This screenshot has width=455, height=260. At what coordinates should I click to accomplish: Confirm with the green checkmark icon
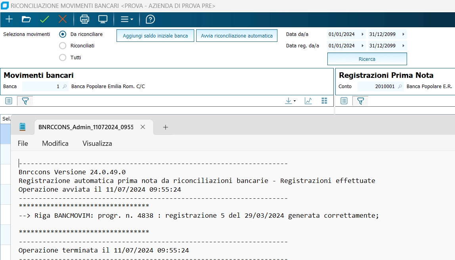pyautogui.click(x=44, y=19)
